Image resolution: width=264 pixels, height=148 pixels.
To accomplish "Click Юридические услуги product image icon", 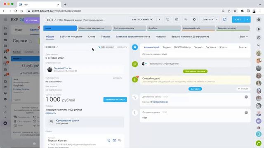I will (x=51, y=122).
